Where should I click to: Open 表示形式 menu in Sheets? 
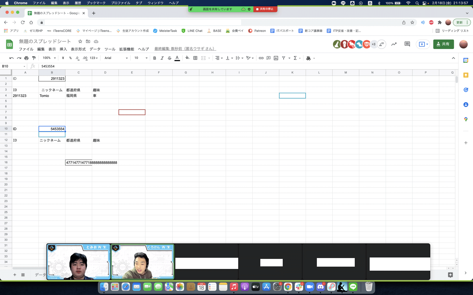pos(78,49)
